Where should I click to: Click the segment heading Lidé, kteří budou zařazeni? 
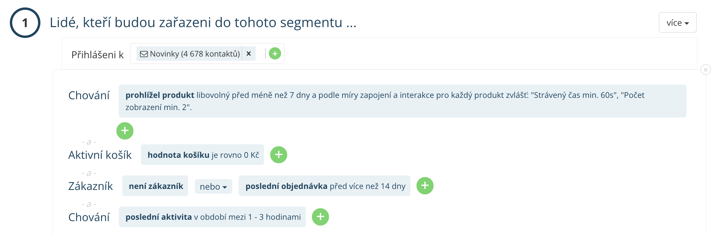(203, 22)
